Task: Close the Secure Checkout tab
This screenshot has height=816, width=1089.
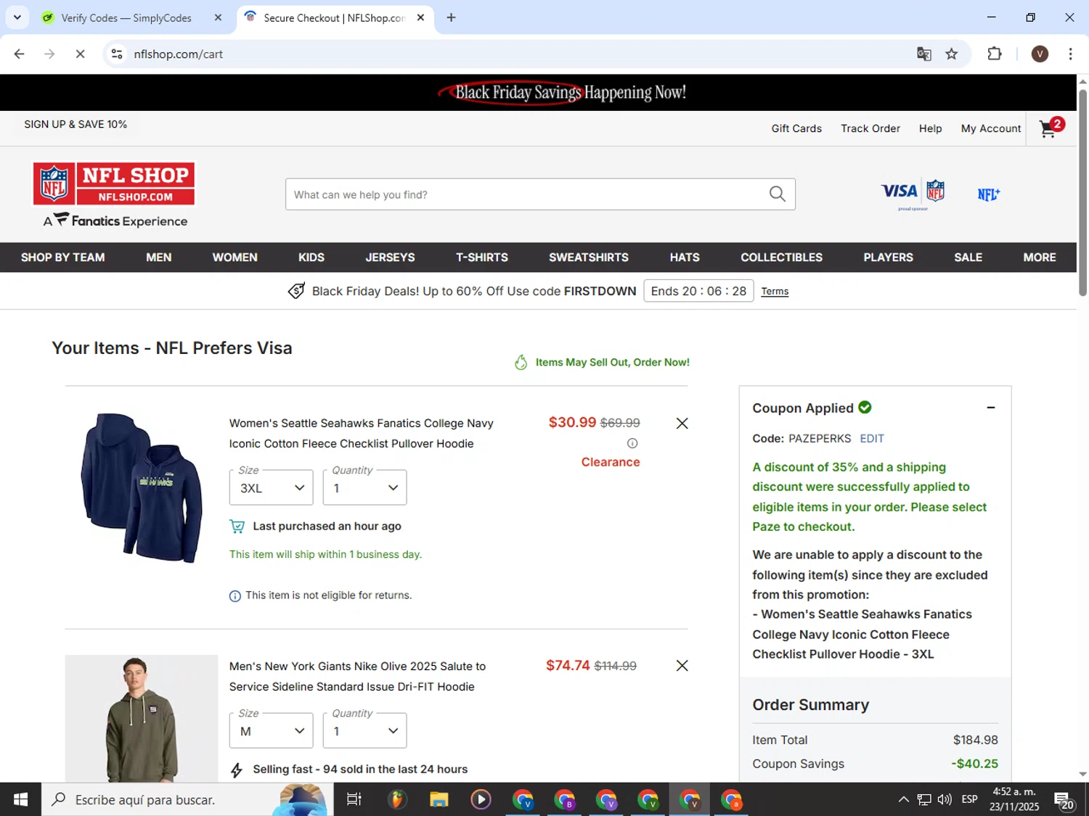Action: tap(420, 17)
